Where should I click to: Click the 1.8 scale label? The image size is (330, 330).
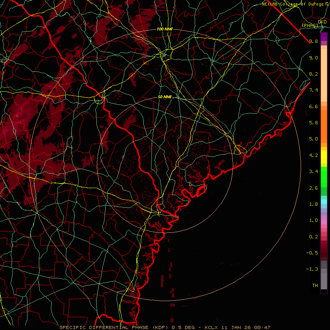point(313,204)
